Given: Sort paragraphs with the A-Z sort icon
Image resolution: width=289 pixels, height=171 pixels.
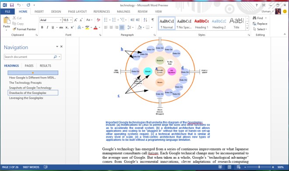Looking at the screenshot, I should (x=145, y=20).
